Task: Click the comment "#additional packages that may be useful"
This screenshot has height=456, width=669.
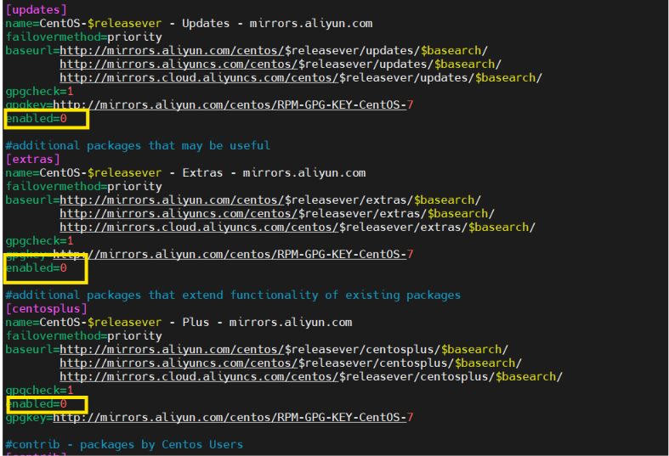Action: [x=138, y=146]
